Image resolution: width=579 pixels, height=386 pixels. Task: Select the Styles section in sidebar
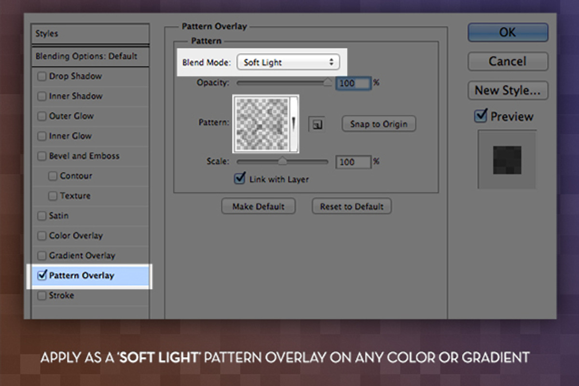90,34
